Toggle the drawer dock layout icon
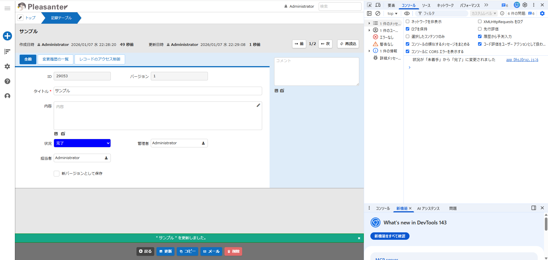The height and width of the screenshot is (260, 548). pyautogui.click(x=534, y=208)
